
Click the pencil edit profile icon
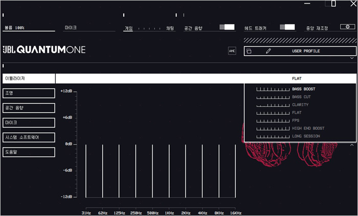[268, 51]
